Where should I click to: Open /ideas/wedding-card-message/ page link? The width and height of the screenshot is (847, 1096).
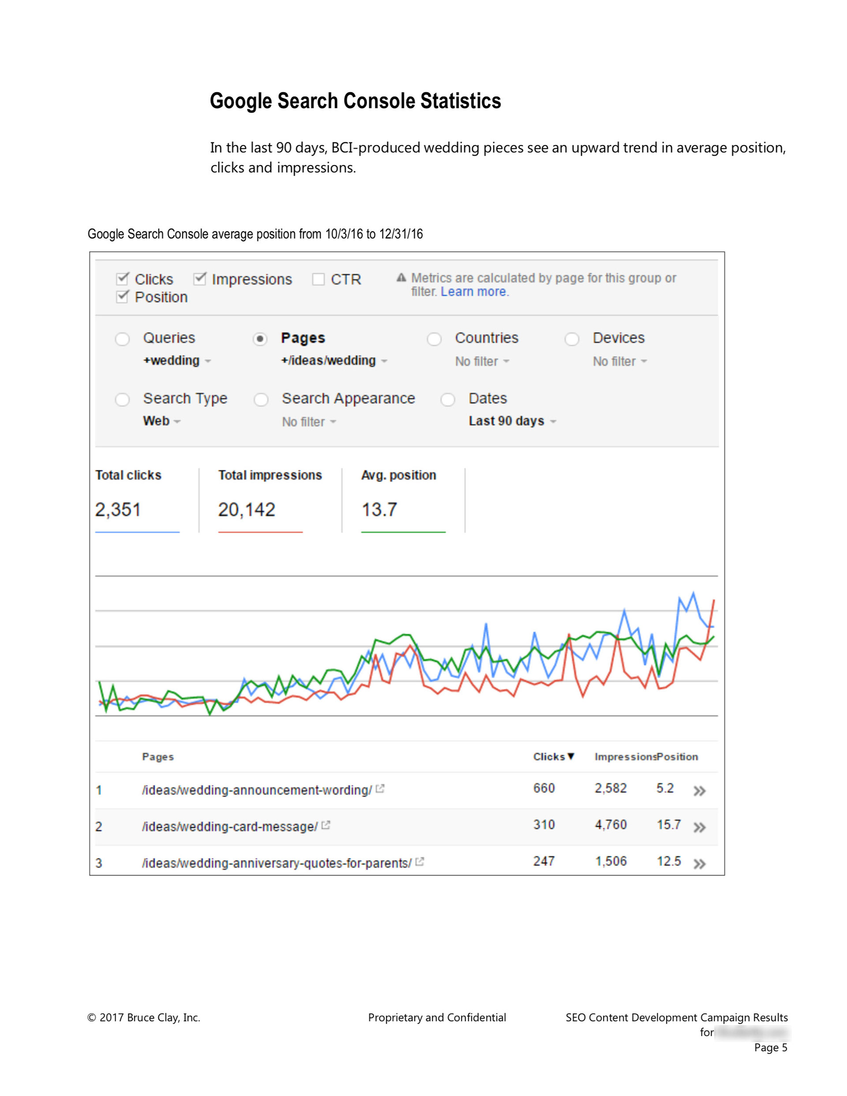[229, 826]
